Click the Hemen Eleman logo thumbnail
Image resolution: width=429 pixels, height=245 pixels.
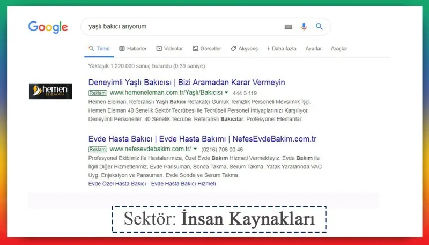(50, 91)
